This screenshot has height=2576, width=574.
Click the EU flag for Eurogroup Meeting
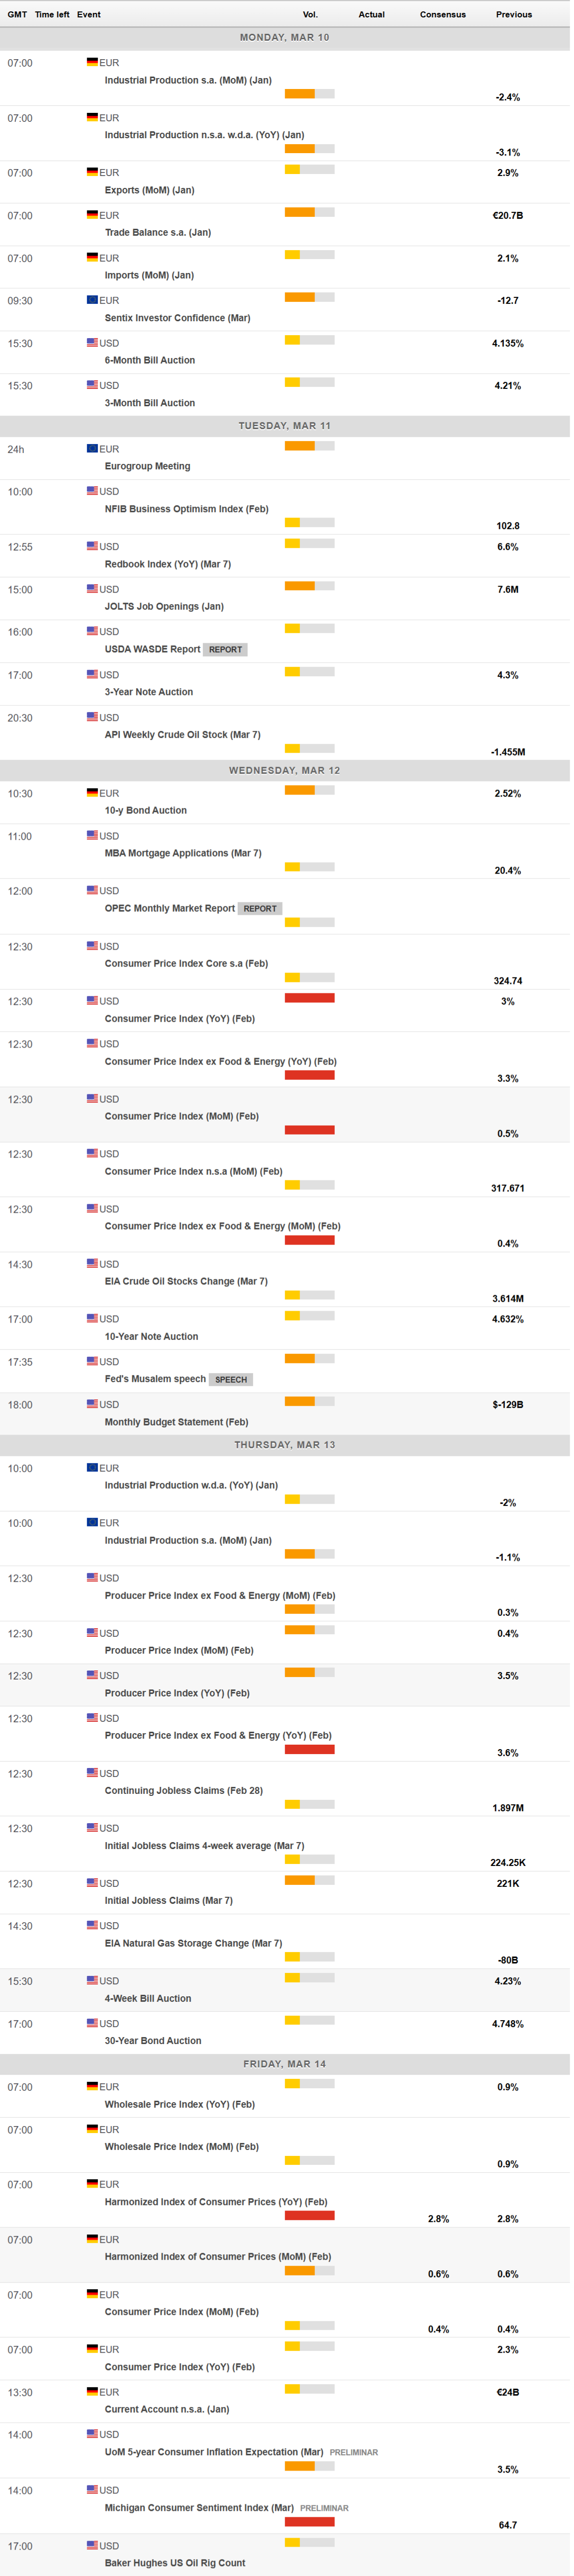(x=92, y=449)
